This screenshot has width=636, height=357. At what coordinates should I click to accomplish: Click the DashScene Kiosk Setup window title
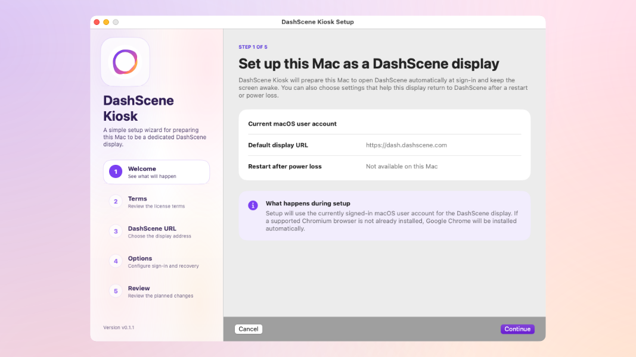[318, 22]
